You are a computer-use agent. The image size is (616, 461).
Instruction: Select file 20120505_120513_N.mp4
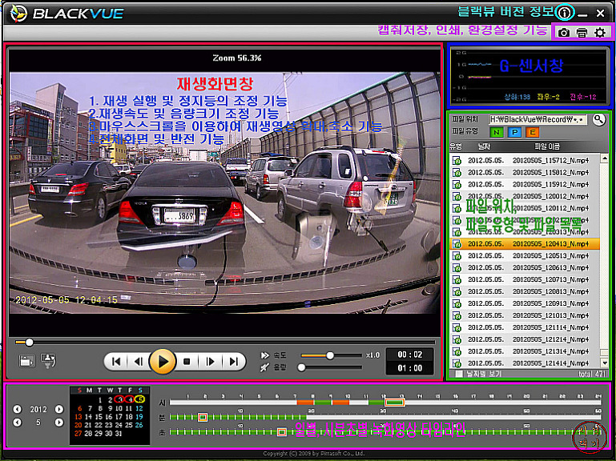click(525, 255)
